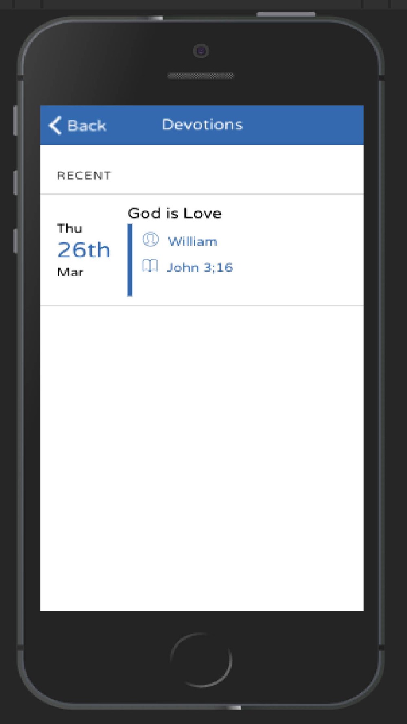Tap the author person icon
407x724 pixels.
pos(150,239)
